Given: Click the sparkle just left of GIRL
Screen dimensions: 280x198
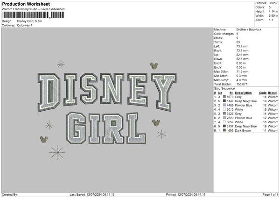Looking at the screenshot, I should click(49, 124).
